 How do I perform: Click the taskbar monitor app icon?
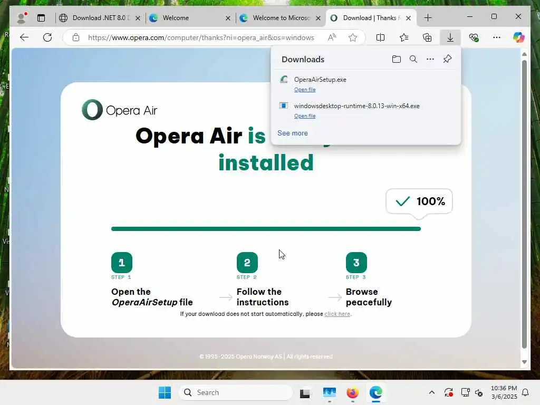329,392
